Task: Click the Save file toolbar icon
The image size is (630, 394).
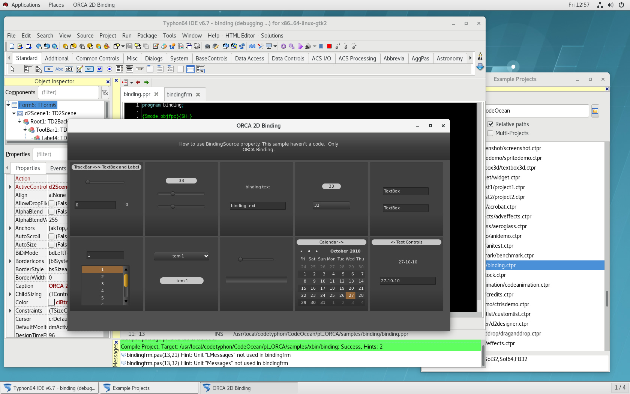Action: click(x=129, y=46)
